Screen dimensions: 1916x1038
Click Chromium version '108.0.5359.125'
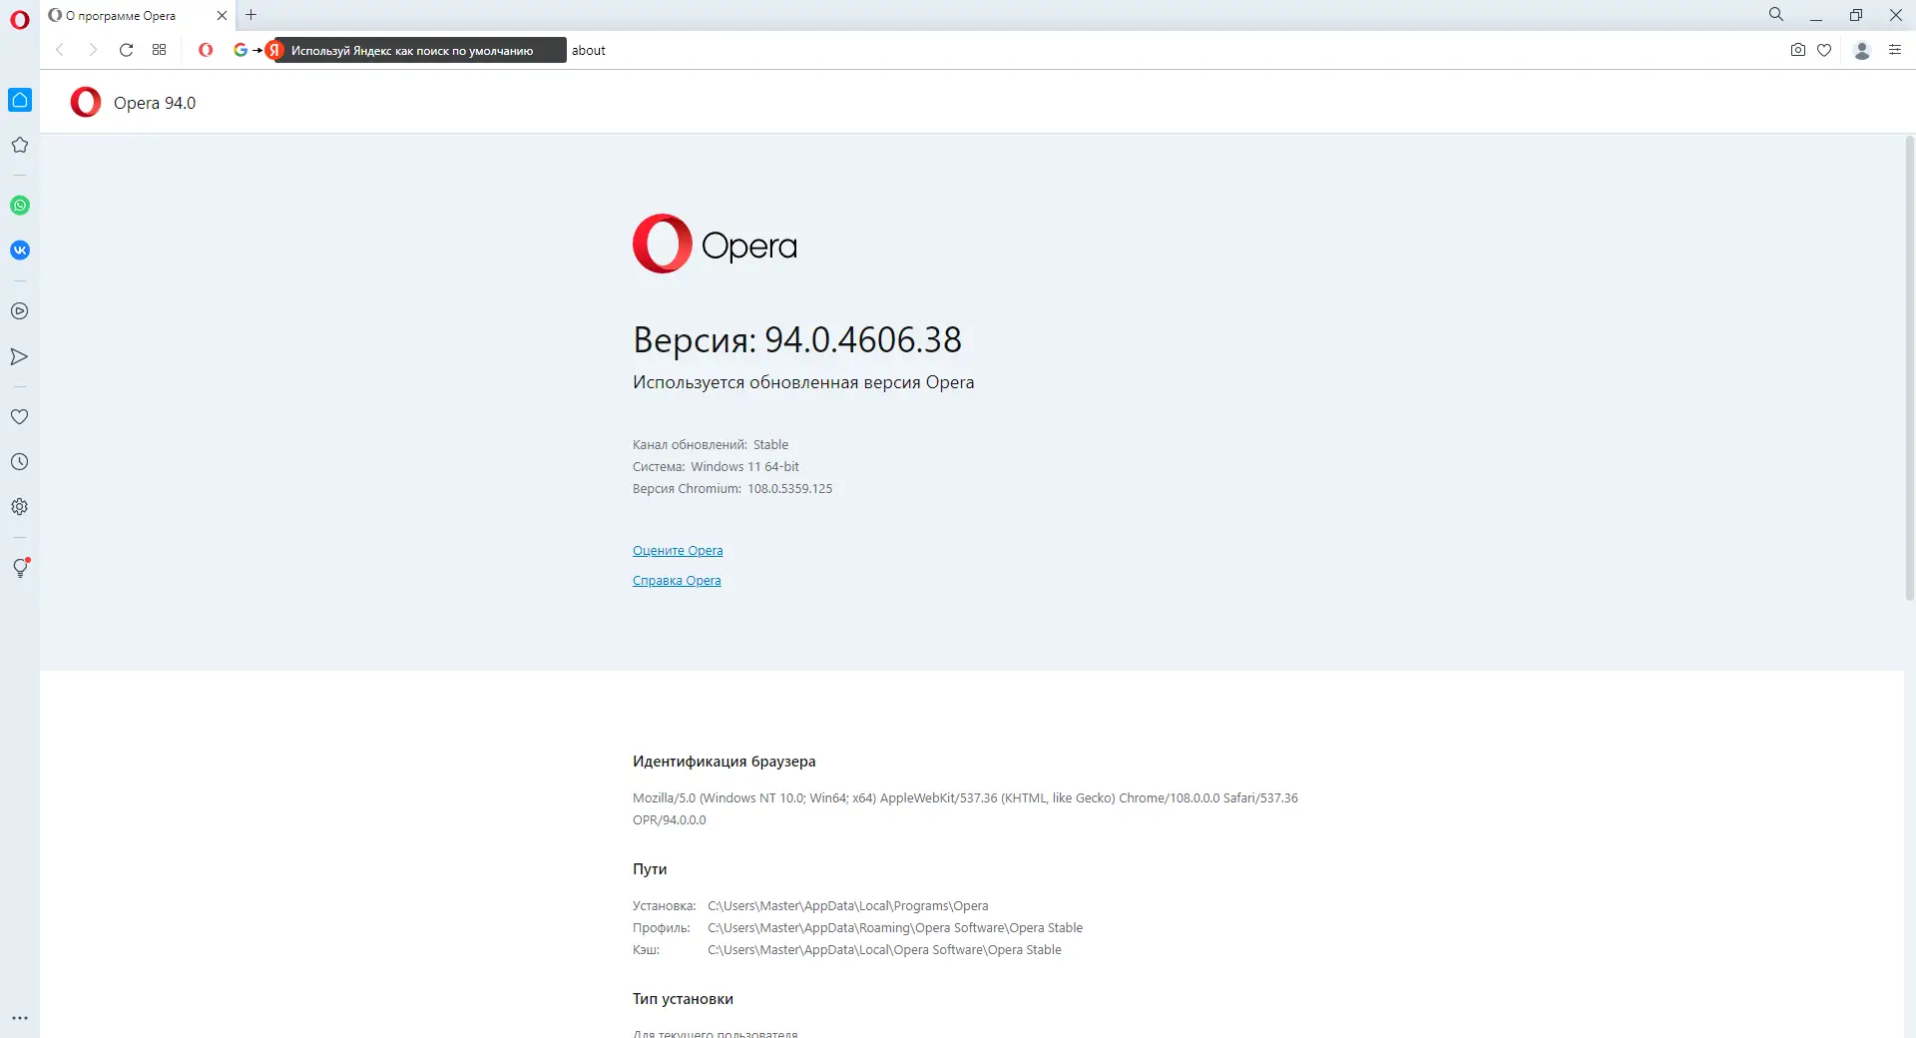coord(789,489)
